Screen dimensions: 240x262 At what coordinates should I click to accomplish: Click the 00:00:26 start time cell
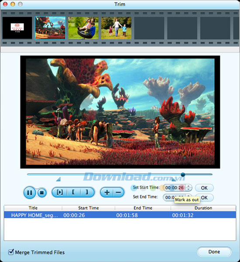click(74, 215)
